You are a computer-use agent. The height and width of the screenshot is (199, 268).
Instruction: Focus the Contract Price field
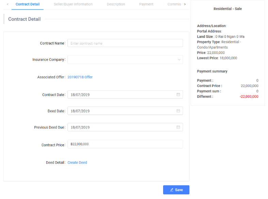125,144
